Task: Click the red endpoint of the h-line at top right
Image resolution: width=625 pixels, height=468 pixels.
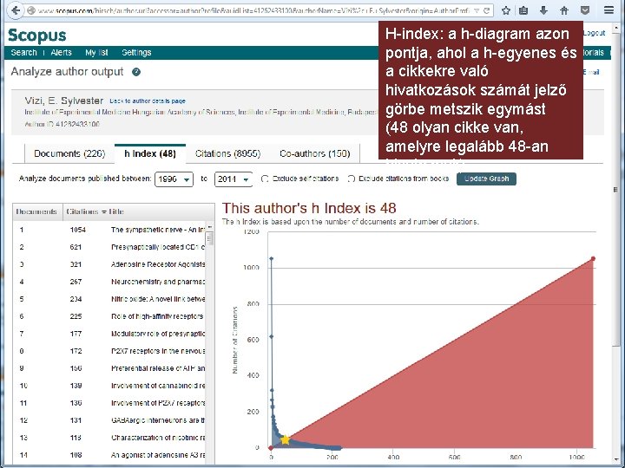Action: [593, 258]
